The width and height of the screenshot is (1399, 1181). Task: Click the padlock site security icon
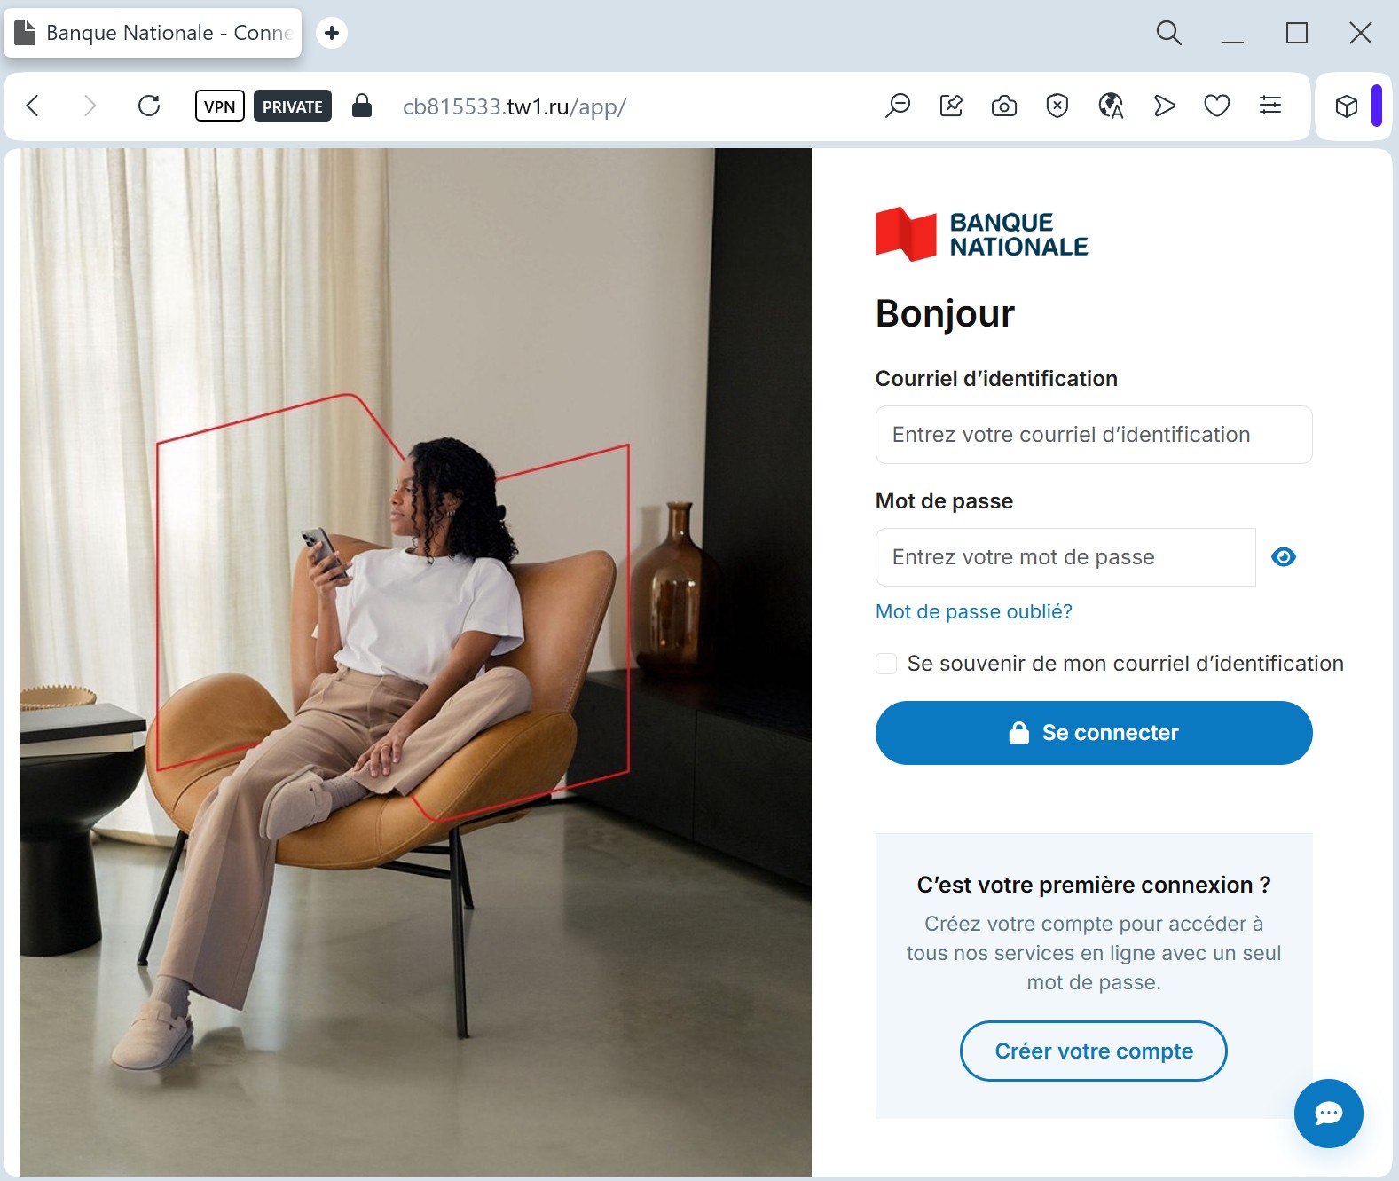click(x=362, y=106)
